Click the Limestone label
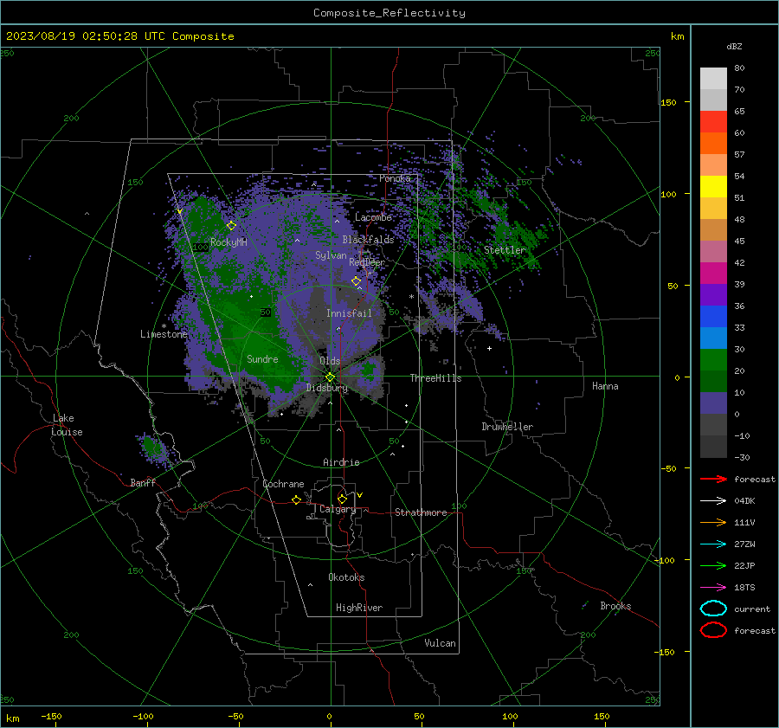The height and width of the screenshot is (728, 779). [x=164, y=334]
